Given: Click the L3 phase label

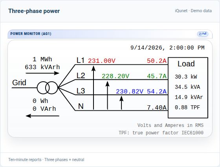Looking at the screenshot, I should click(81, 91).
